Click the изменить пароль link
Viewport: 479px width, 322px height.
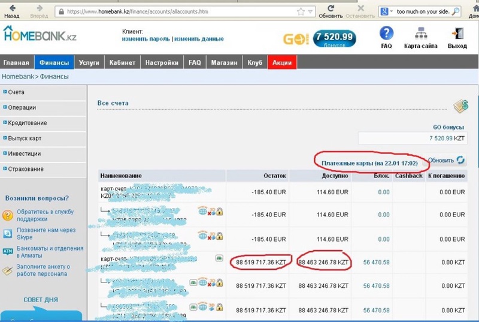point(145,39)
